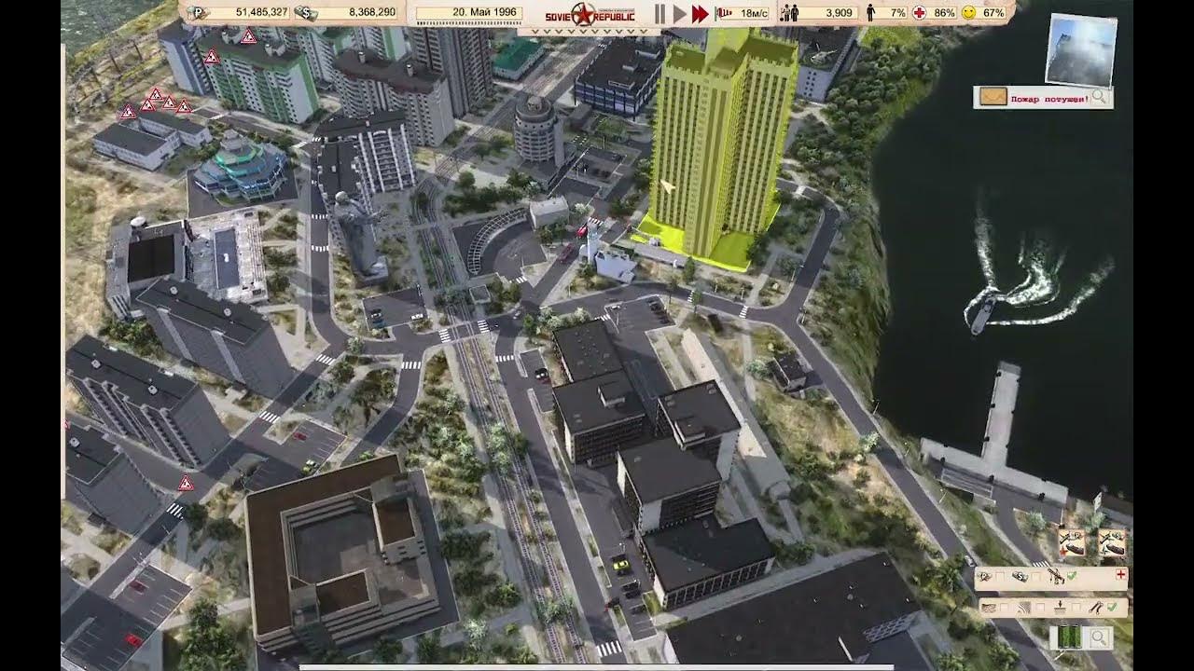Screen dimensions: 1194x671
Task: Open the burning building photo thumbnail
Action: coord(1081,49)
